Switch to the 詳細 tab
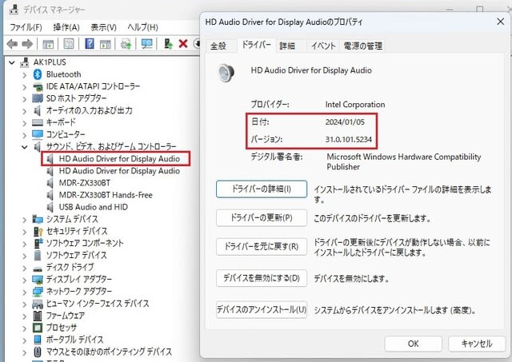Screen dimensions: 512x362 point(287,46)
